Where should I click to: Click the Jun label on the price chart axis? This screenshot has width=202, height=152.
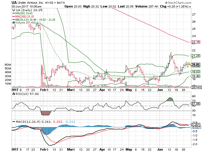coord(160,90)
